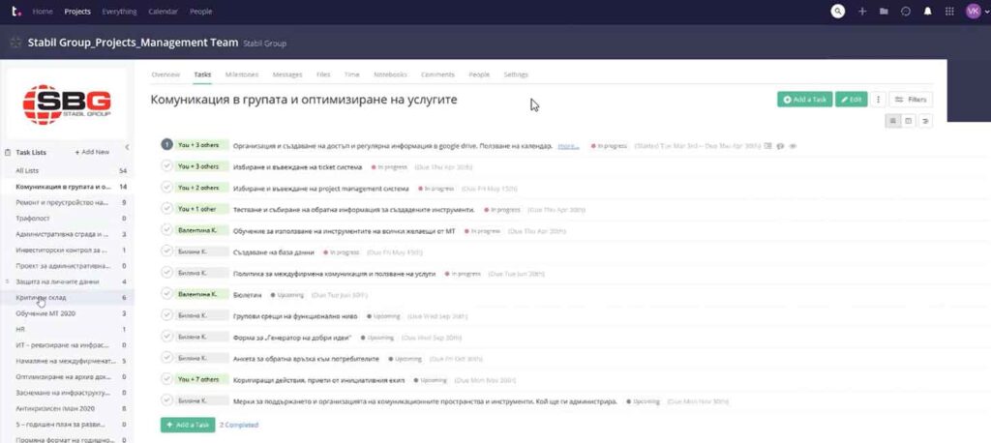Complete task 'Избиране и въвеждане на ticket система'
The image size is (991, 443).
[x=166, y=166]
